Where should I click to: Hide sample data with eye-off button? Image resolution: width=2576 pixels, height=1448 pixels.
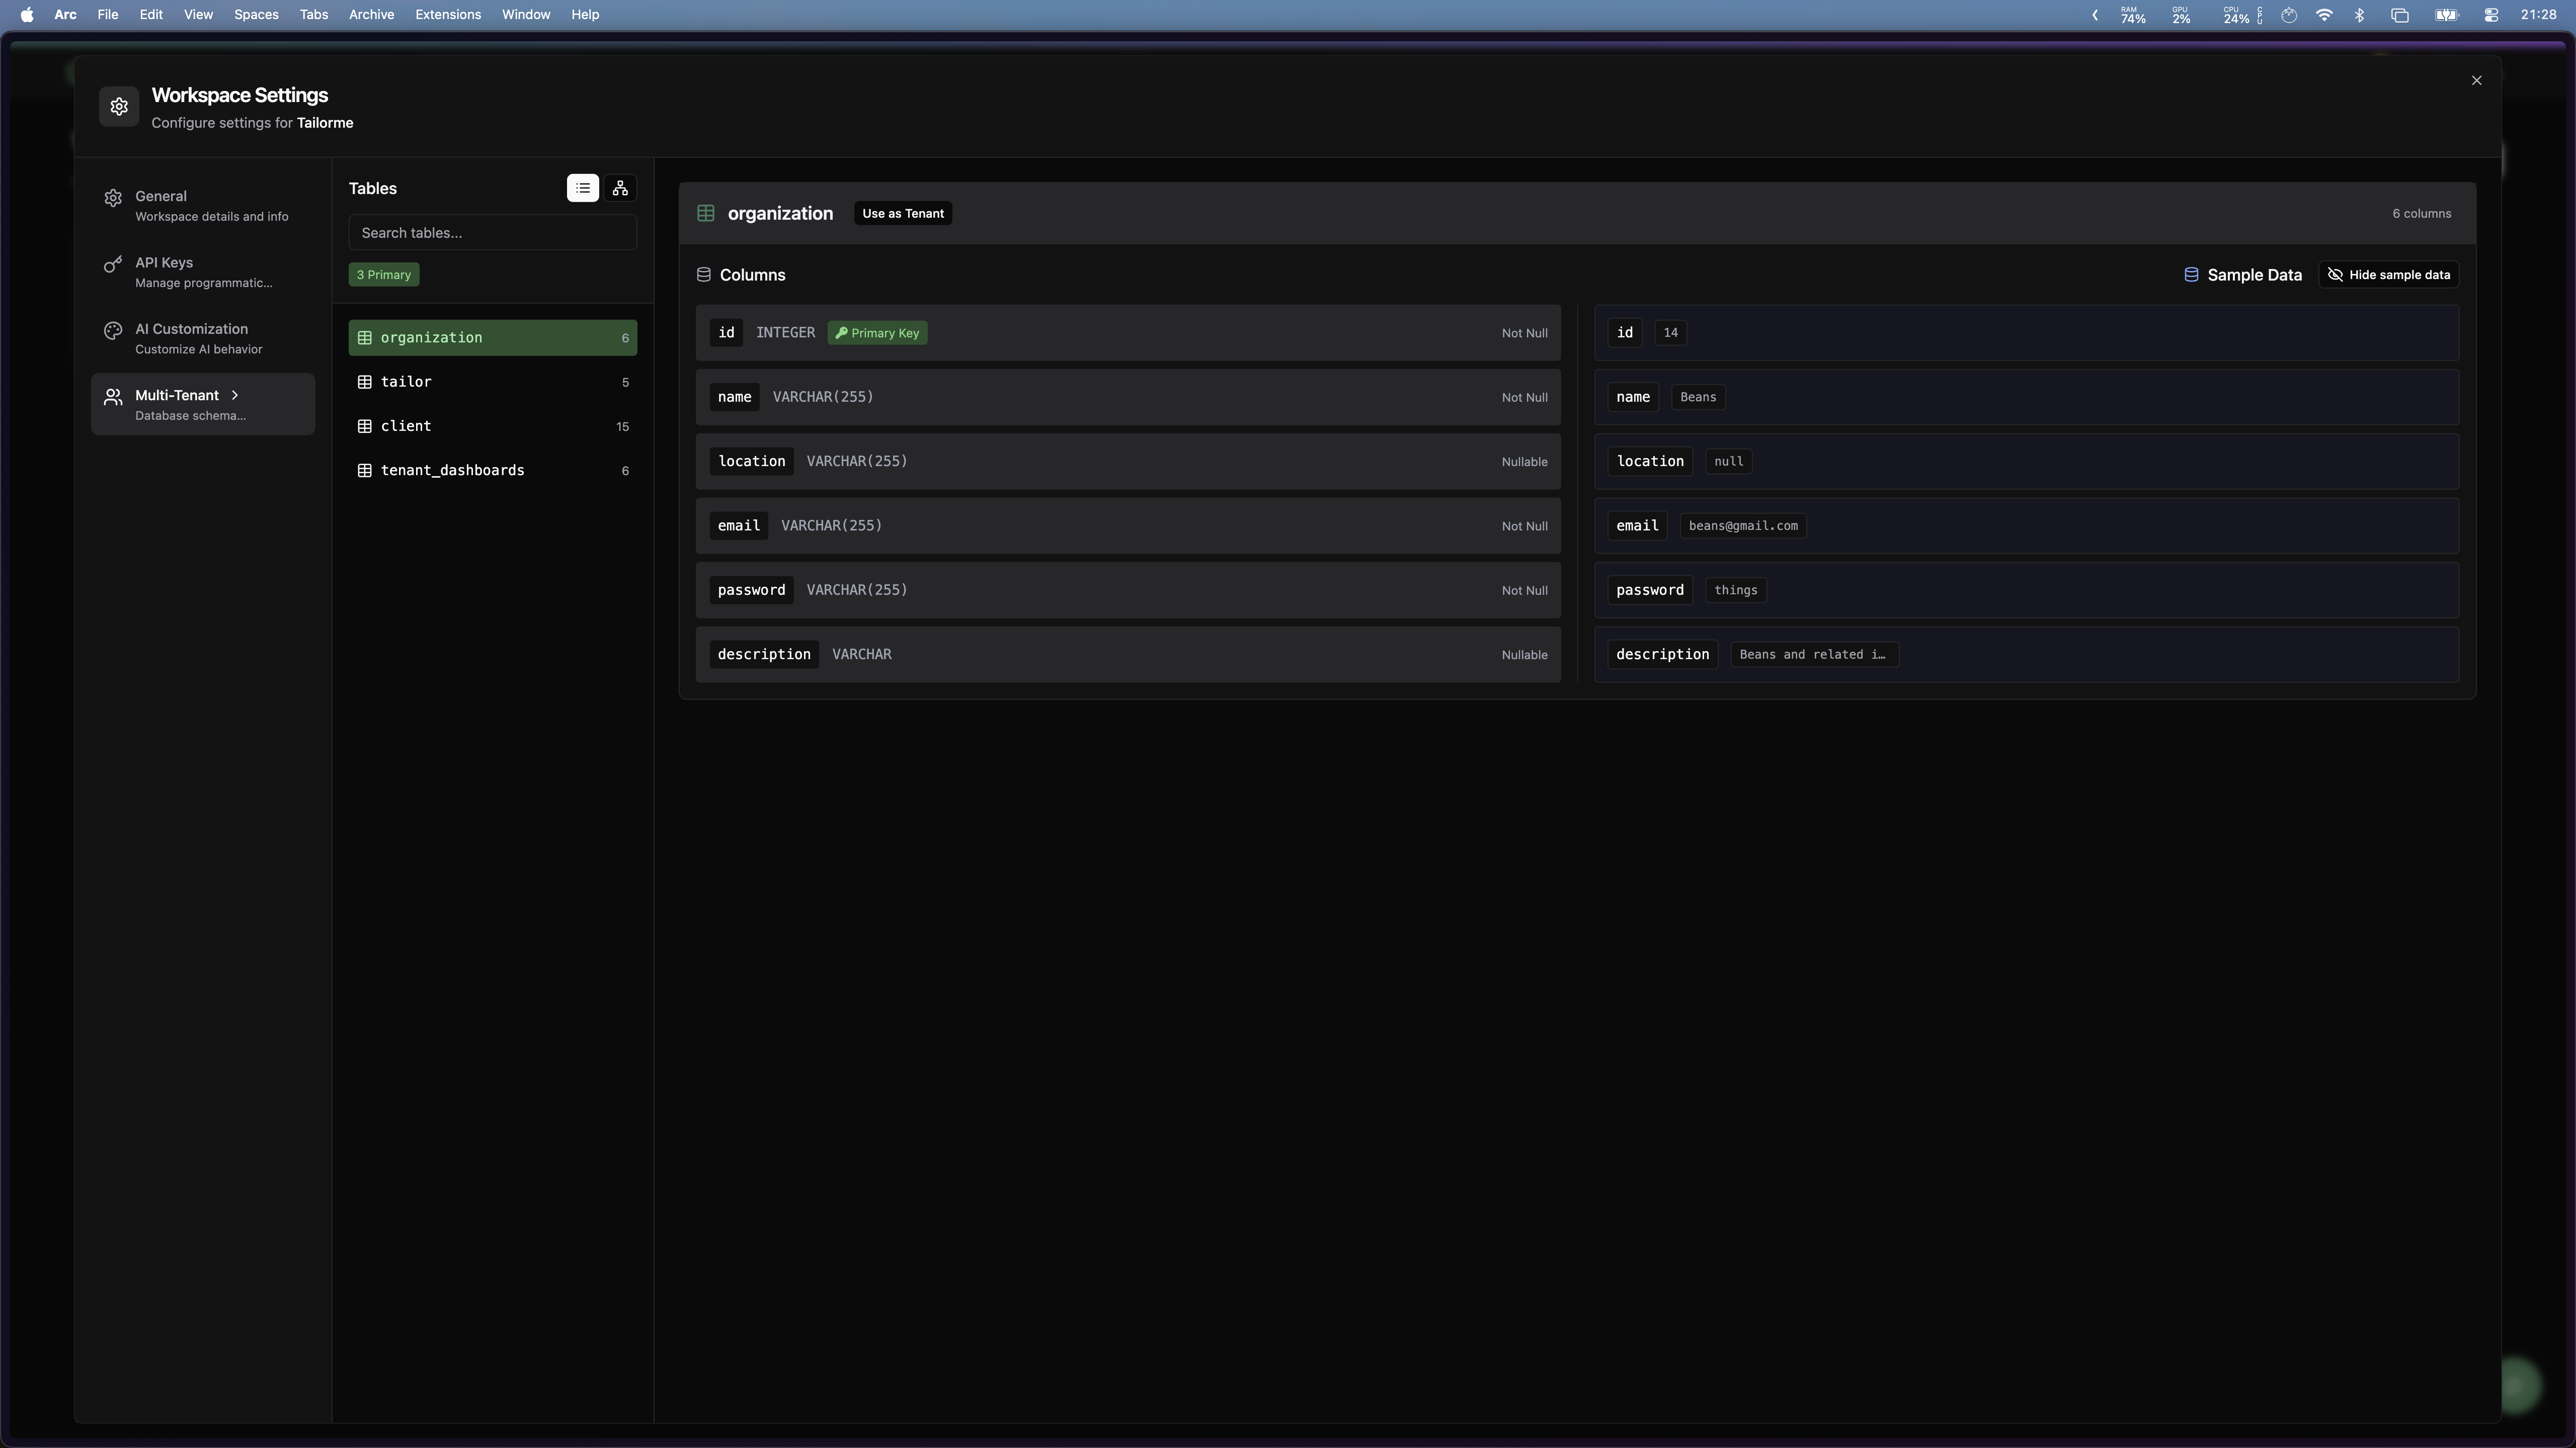pos(2388,275)
